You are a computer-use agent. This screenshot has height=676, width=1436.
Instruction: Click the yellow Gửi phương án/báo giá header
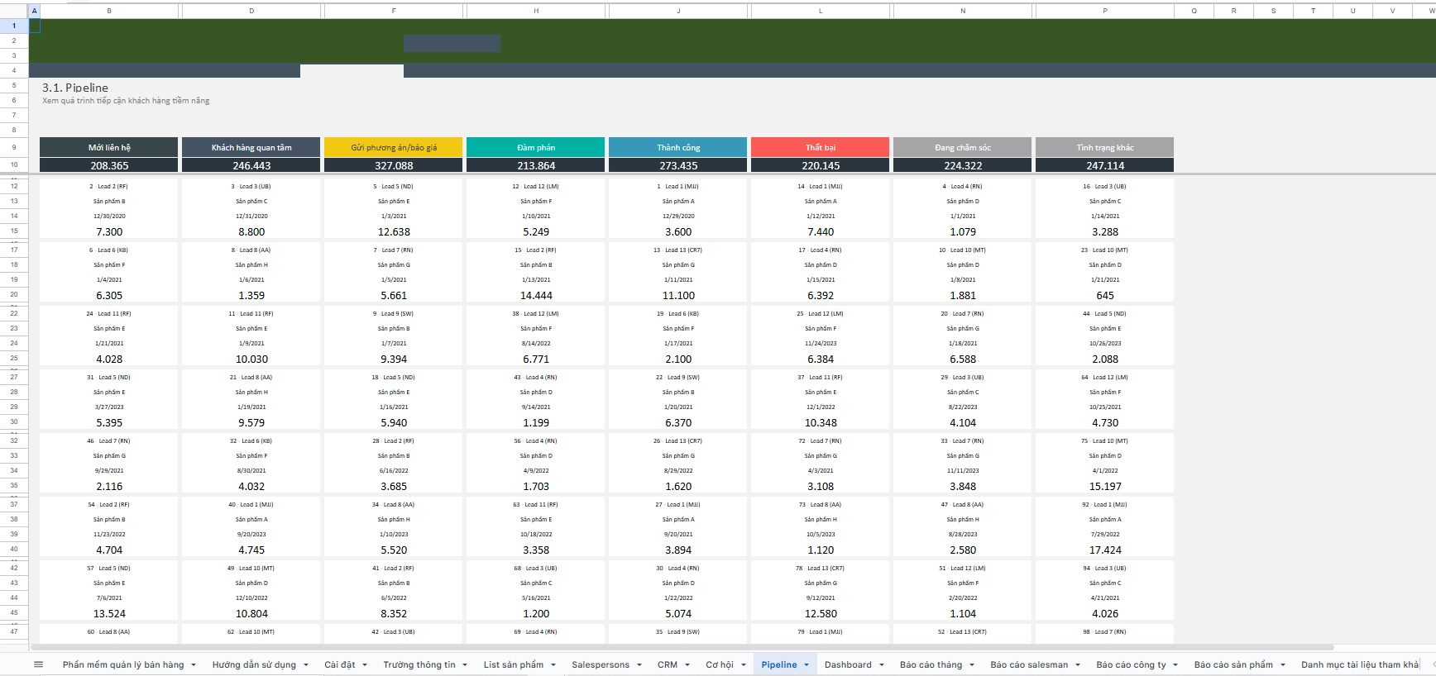[394, 147]
